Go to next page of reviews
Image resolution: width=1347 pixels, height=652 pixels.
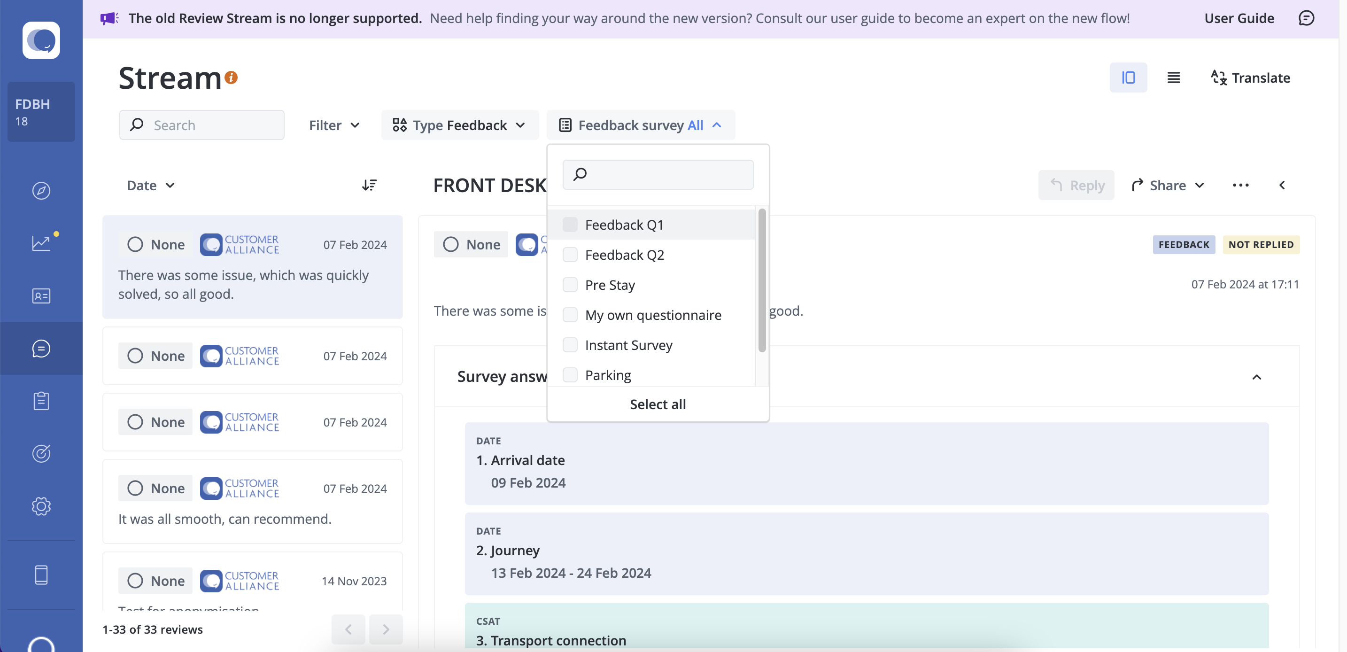(x=386, y=629)
